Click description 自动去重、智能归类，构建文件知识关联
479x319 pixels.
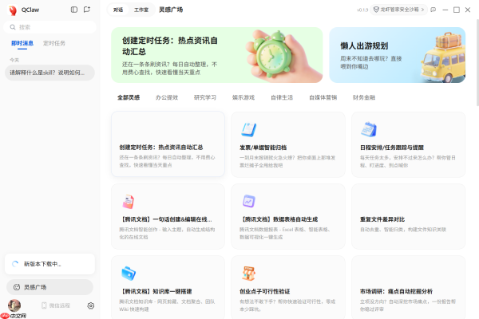click(403, 230)
